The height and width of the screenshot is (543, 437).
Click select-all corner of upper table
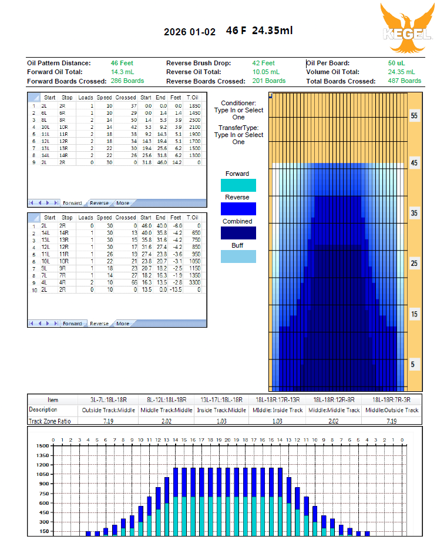tap(33, 97)
